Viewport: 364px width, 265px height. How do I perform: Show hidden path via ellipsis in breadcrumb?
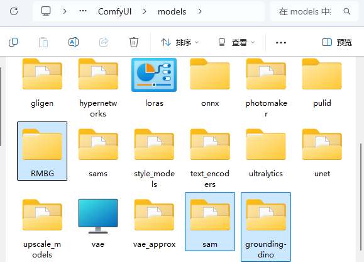click(x=83, y=11)
